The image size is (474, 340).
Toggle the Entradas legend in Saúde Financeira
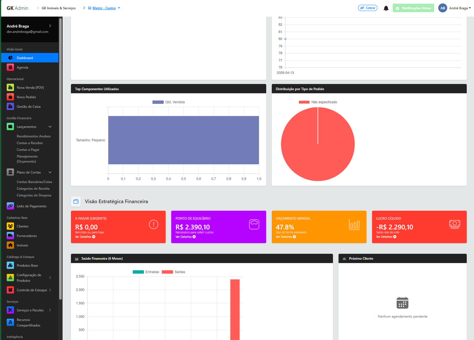coord(146,272)
